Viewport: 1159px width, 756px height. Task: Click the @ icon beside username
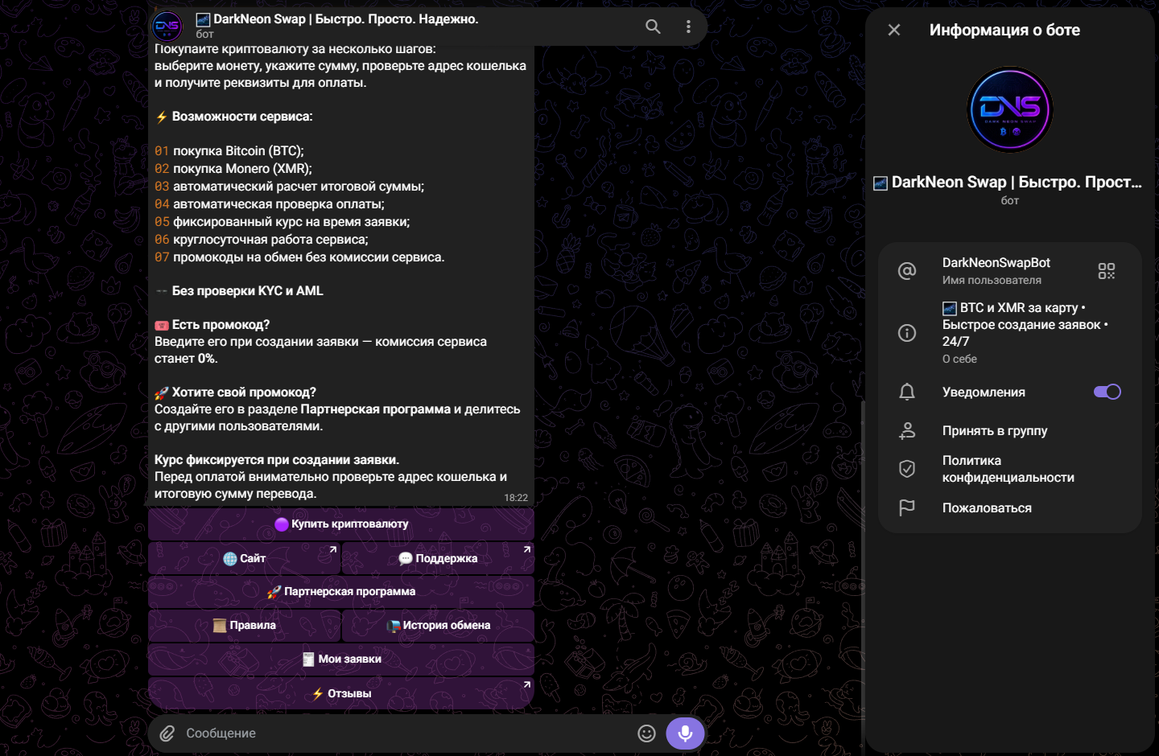tap(907, 271)
